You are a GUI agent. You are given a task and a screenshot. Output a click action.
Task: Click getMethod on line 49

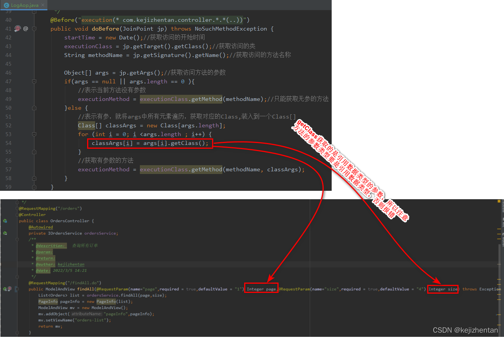click(207, 99)
